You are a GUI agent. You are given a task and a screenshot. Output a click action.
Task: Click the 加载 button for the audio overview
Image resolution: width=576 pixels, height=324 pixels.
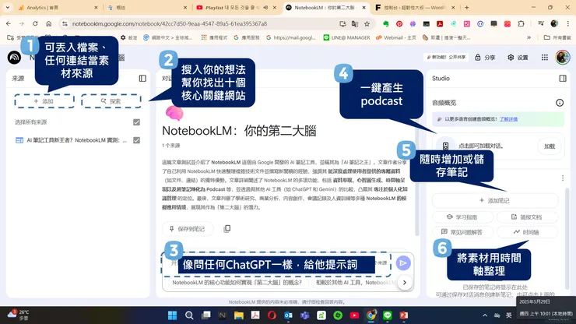tap(550, 146)
